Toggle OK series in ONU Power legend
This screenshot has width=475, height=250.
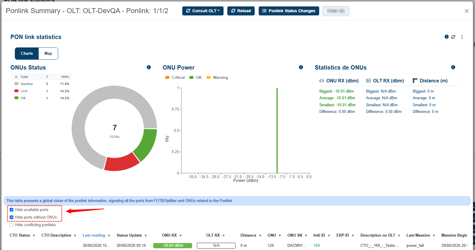pos(195,77)
